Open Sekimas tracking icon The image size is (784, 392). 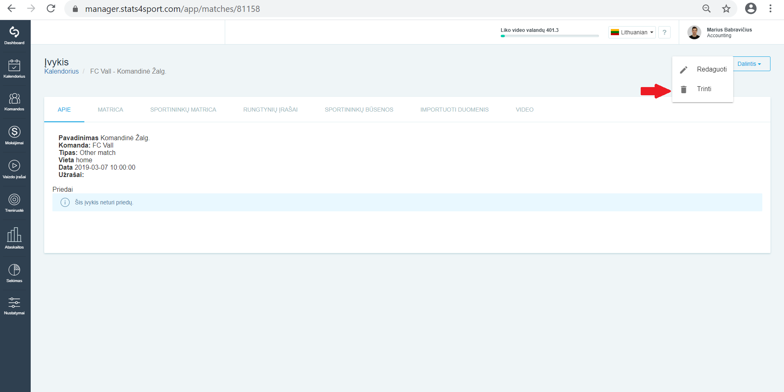point(14,273)
